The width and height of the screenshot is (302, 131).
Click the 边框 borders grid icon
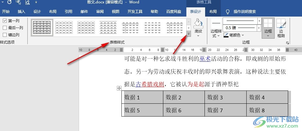point(268,23)
